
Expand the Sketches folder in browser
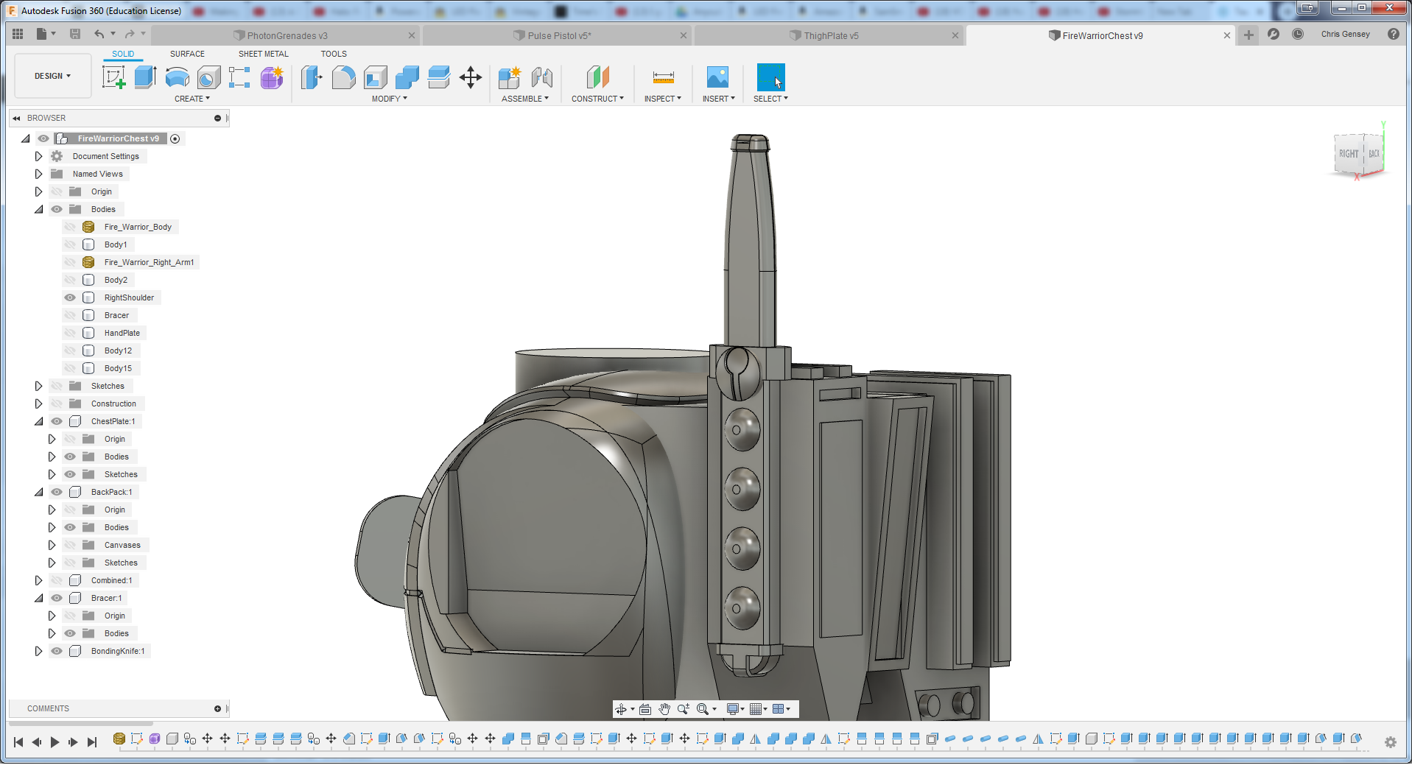(x=38, y=386)
